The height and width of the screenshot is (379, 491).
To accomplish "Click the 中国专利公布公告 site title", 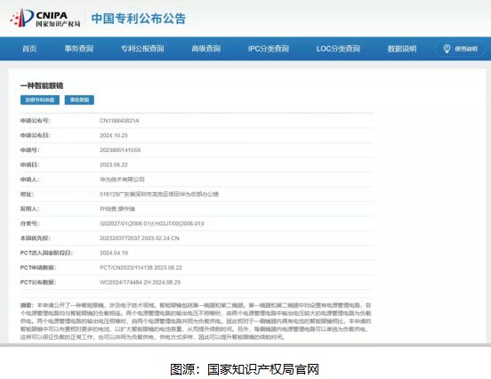I will pyautogui.click(x=139, y=19).
